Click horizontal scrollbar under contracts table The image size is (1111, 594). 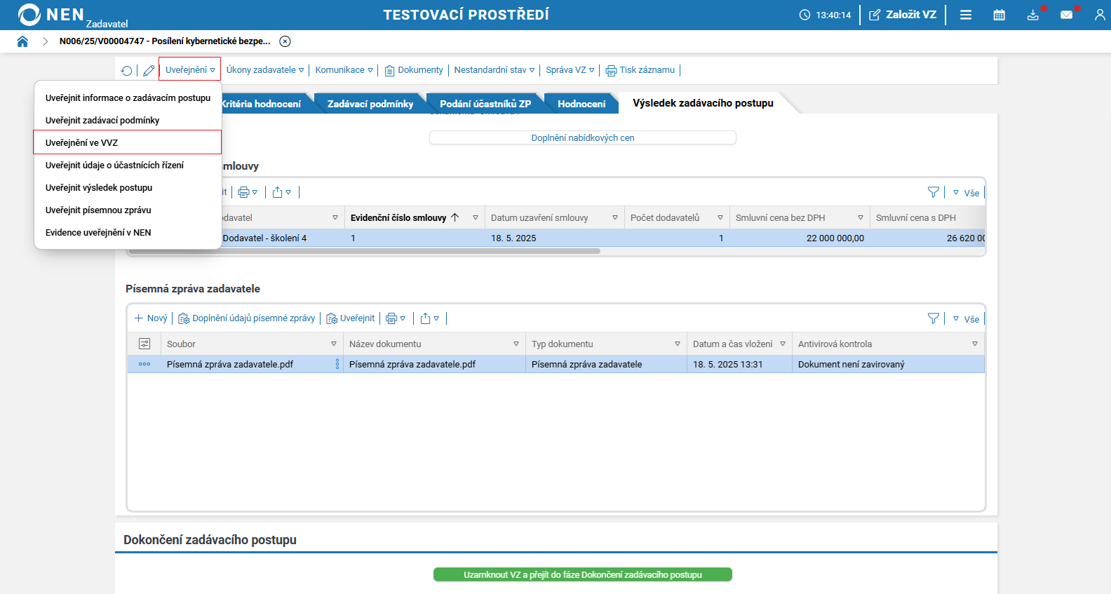pos(365,251)
